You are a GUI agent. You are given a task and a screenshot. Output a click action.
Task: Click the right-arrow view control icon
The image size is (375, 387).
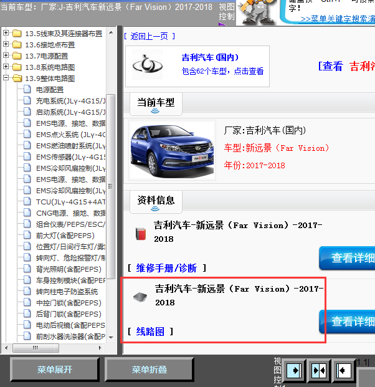click(x=293, y=370)
